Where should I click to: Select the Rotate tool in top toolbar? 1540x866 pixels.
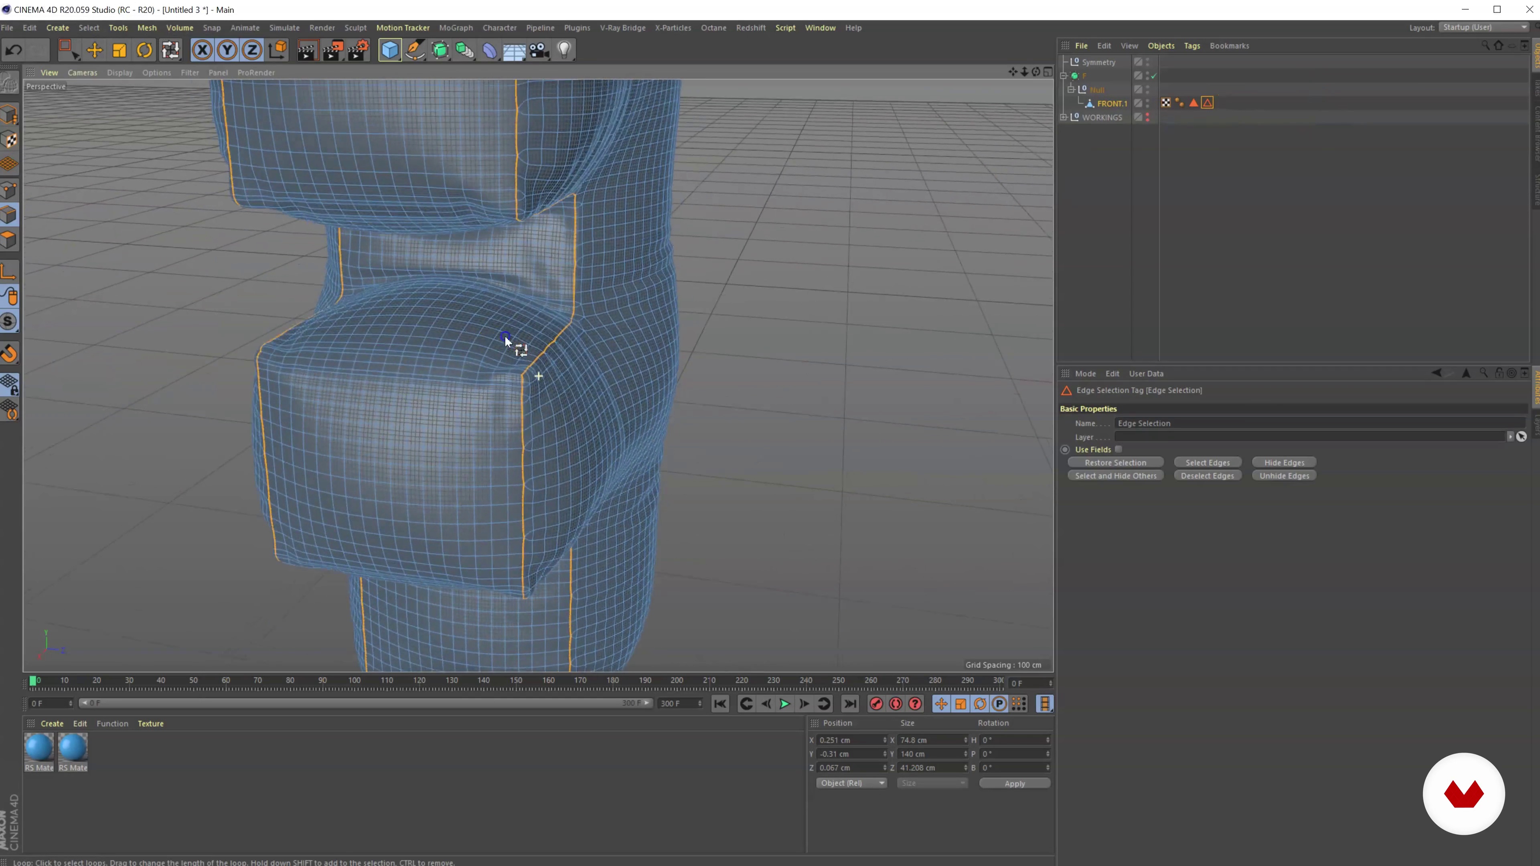point(145,50)
